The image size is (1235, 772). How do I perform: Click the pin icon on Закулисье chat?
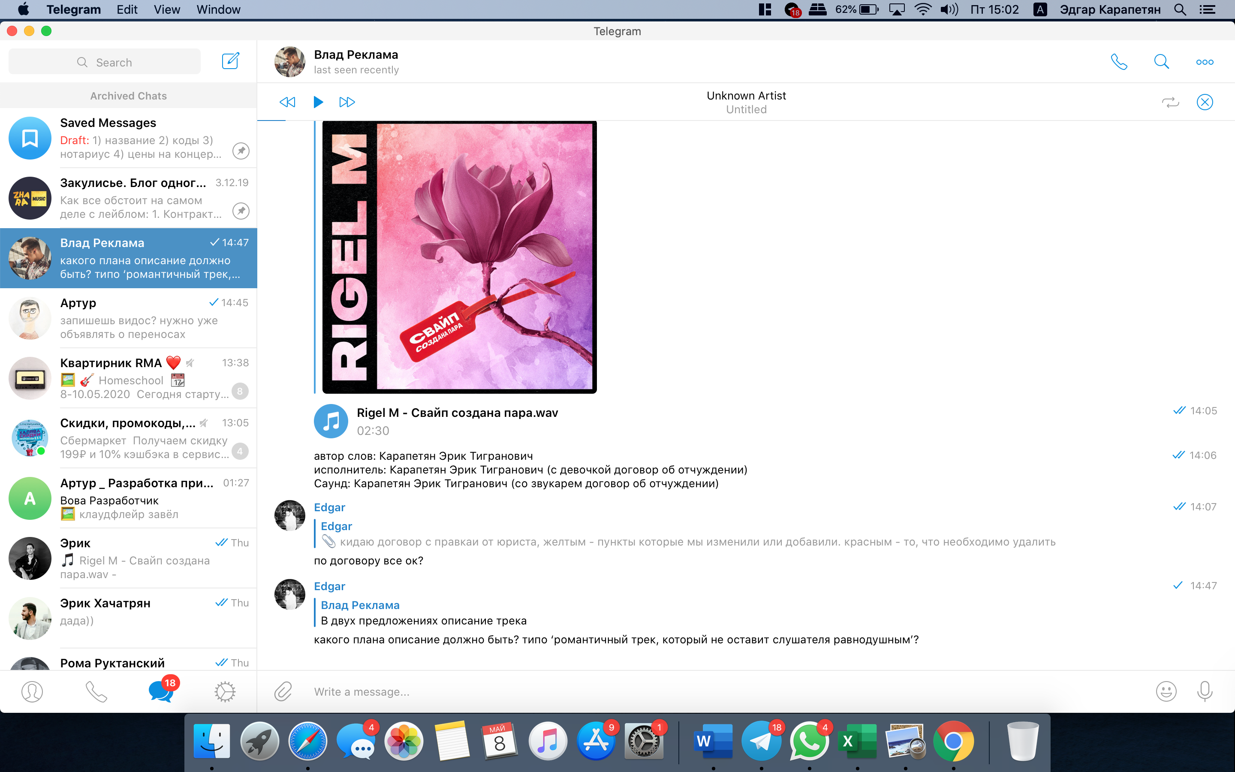pyautogui.click(x=241, y=210)
